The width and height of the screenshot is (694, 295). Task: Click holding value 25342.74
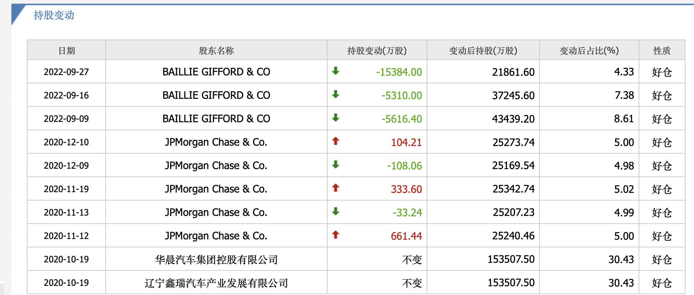pyautogui.click(x=513, y=189)
